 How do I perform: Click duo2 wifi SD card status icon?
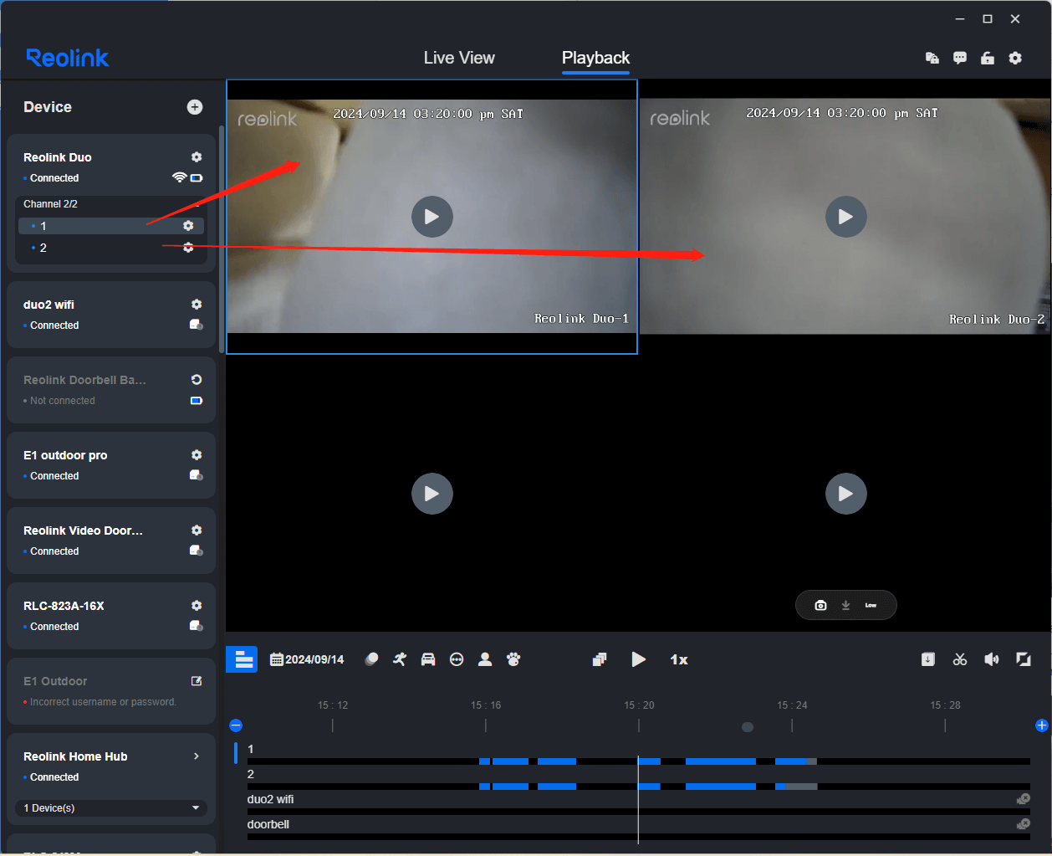pyautogui.click(x=197, y=325)
